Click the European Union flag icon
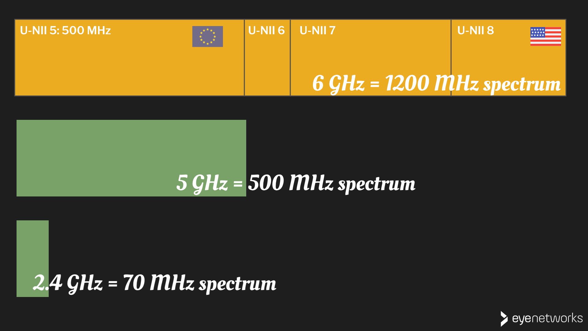 point(207,36)
